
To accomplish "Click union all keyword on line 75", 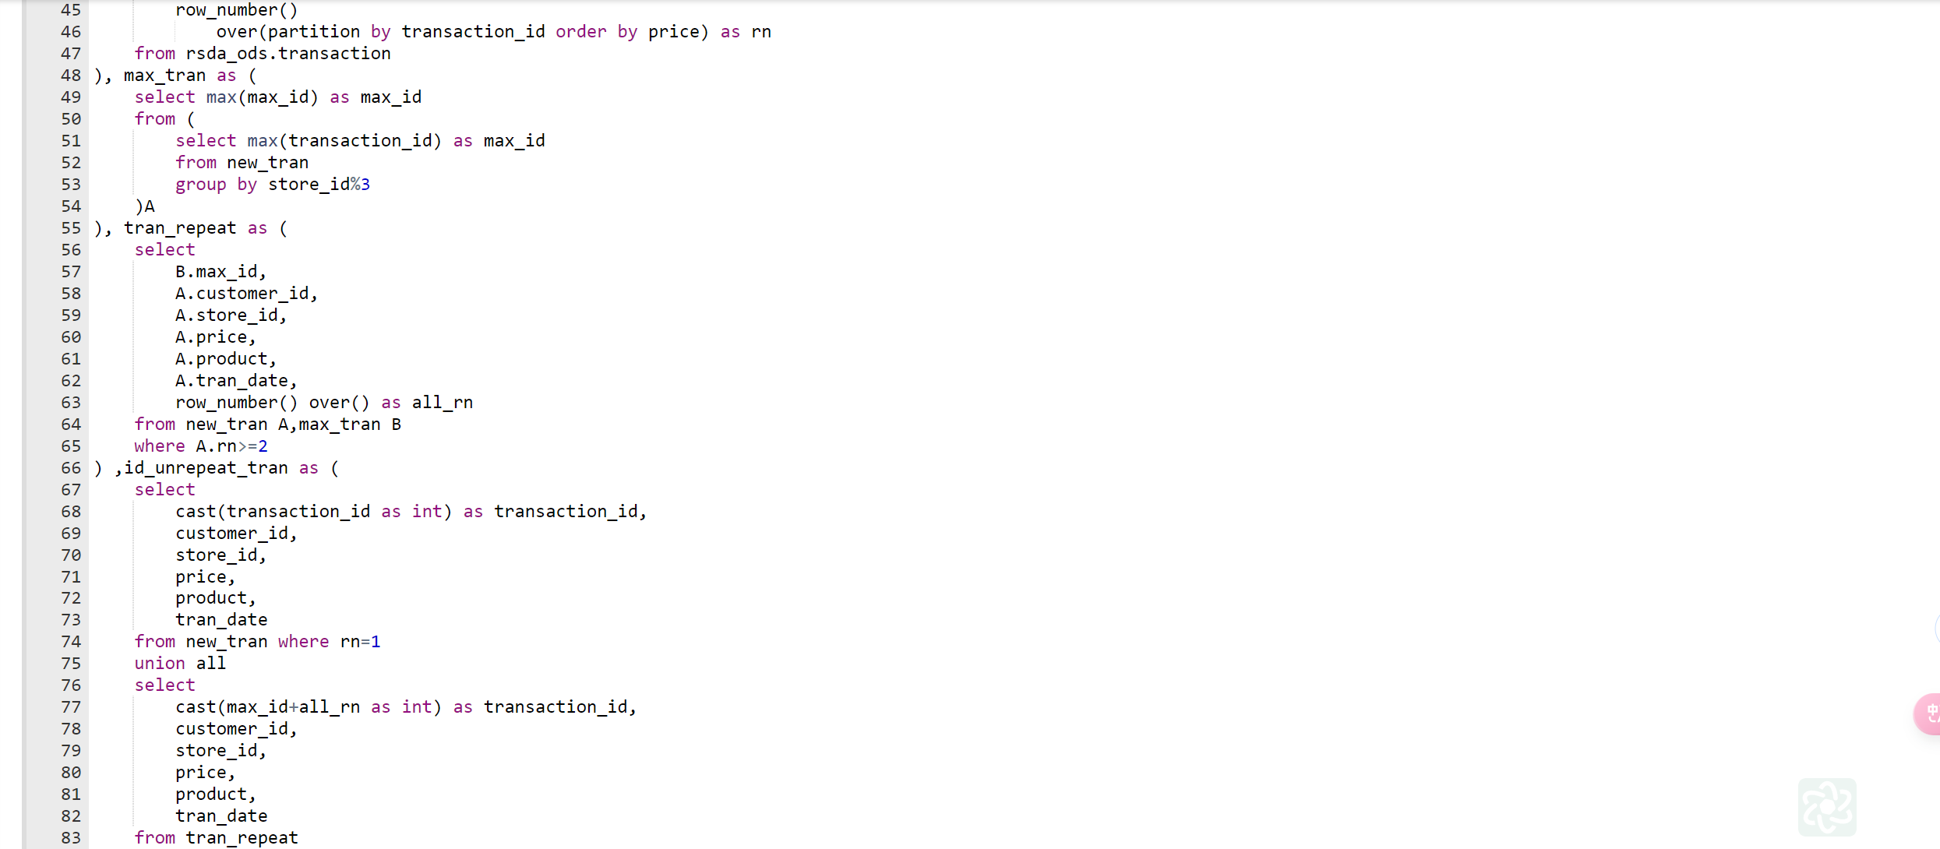I will coord(178,662).
